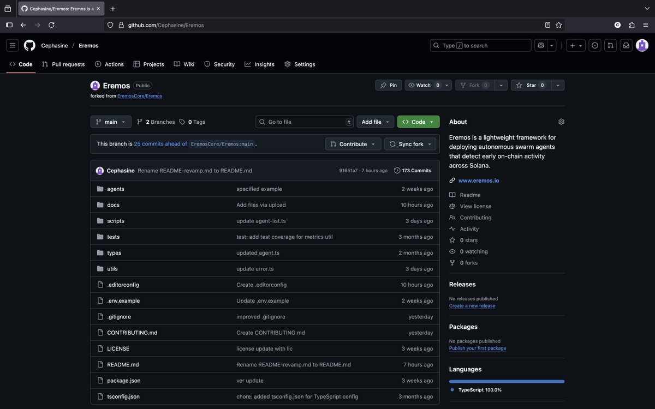Viewport: 655px width, 409px height.
Task: Open the issues icon in the header
Action: (x=595, y=46)
